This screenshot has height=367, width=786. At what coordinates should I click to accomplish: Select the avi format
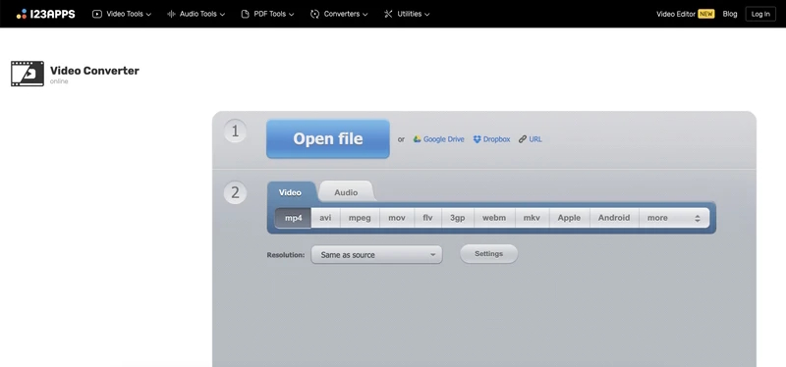coord(326,218)
